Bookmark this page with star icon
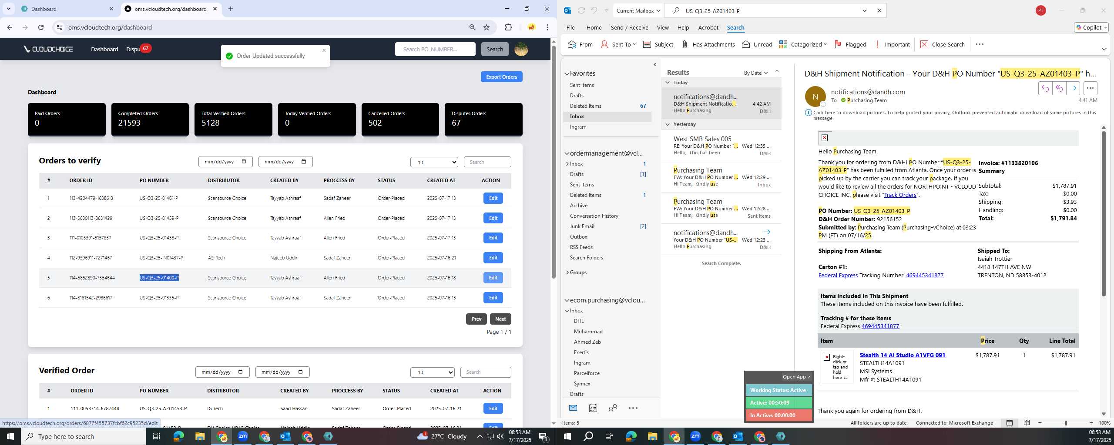Viewport: 1114px width, 445px height. (x=487, y=27)
